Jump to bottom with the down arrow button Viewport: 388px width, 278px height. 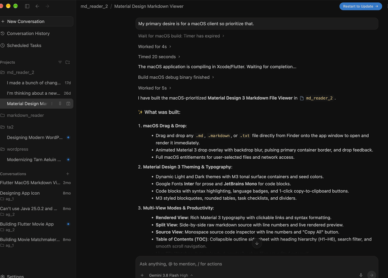pos(257,244)
